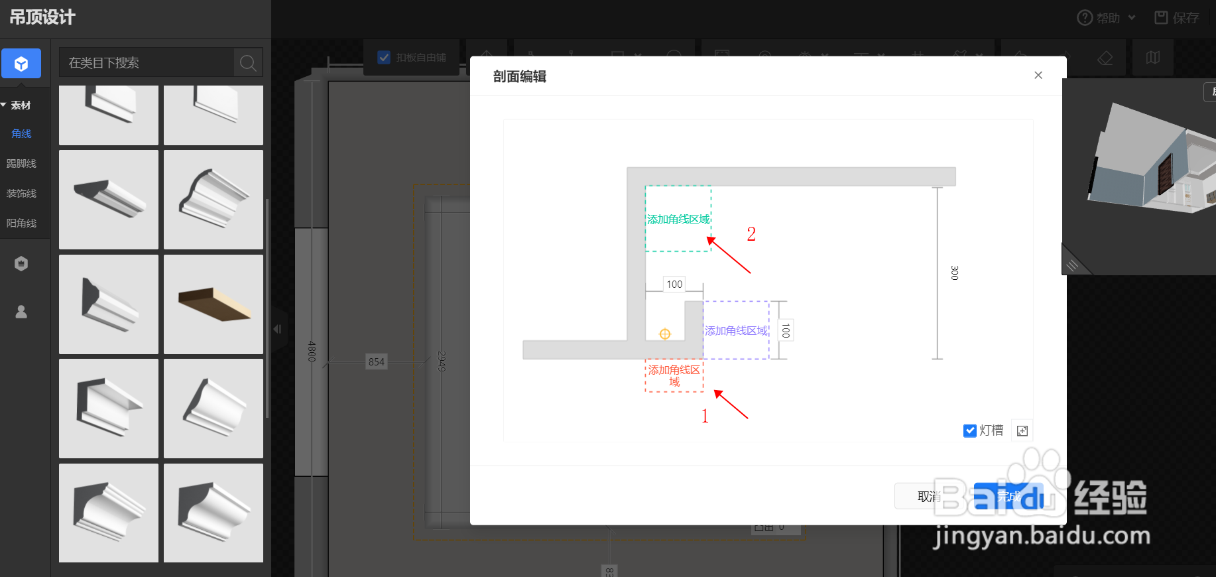The height and width of the screenshot is (577, 1216).
Task: Collapse the left panel with arrow handle
Action: pyautogui.click(x=277, y=329)
